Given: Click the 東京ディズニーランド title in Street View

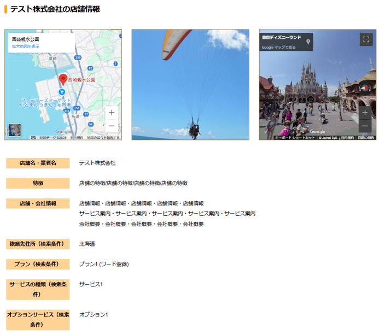Looking at the screenshot, I should tap(282, 38).
